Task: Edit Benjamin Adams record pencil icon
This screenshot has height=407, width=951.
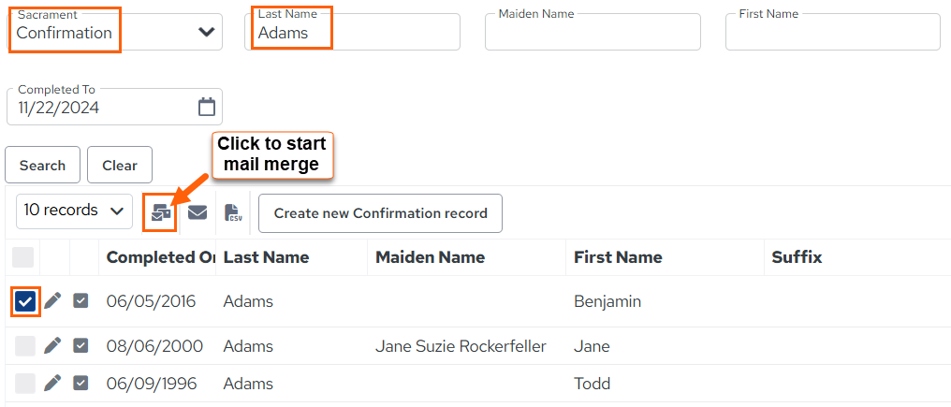Action: point(52,300)
